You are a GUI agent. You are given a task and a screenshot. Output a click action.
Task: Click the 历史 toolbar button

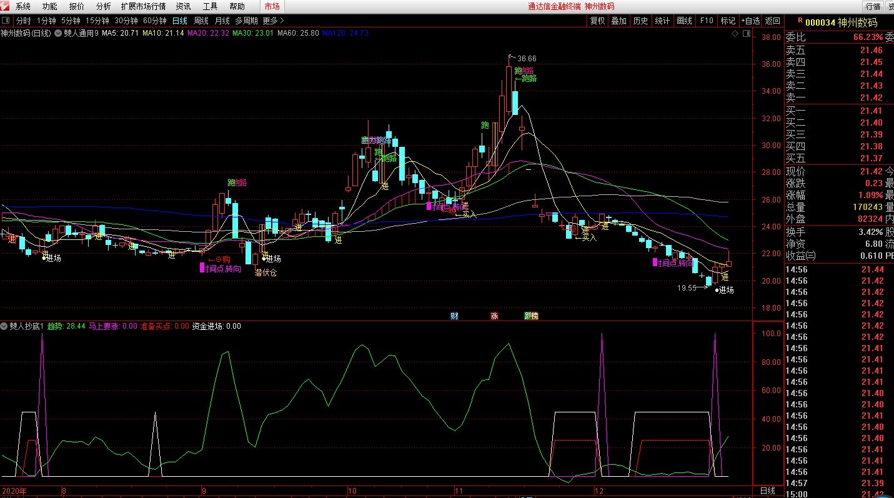point(640,21)
